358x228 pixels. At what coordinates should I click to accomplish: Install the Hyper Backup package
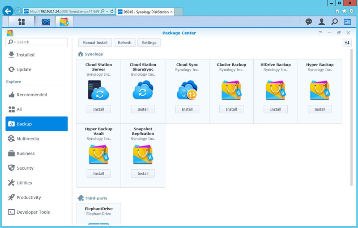[x=320, y=109]
